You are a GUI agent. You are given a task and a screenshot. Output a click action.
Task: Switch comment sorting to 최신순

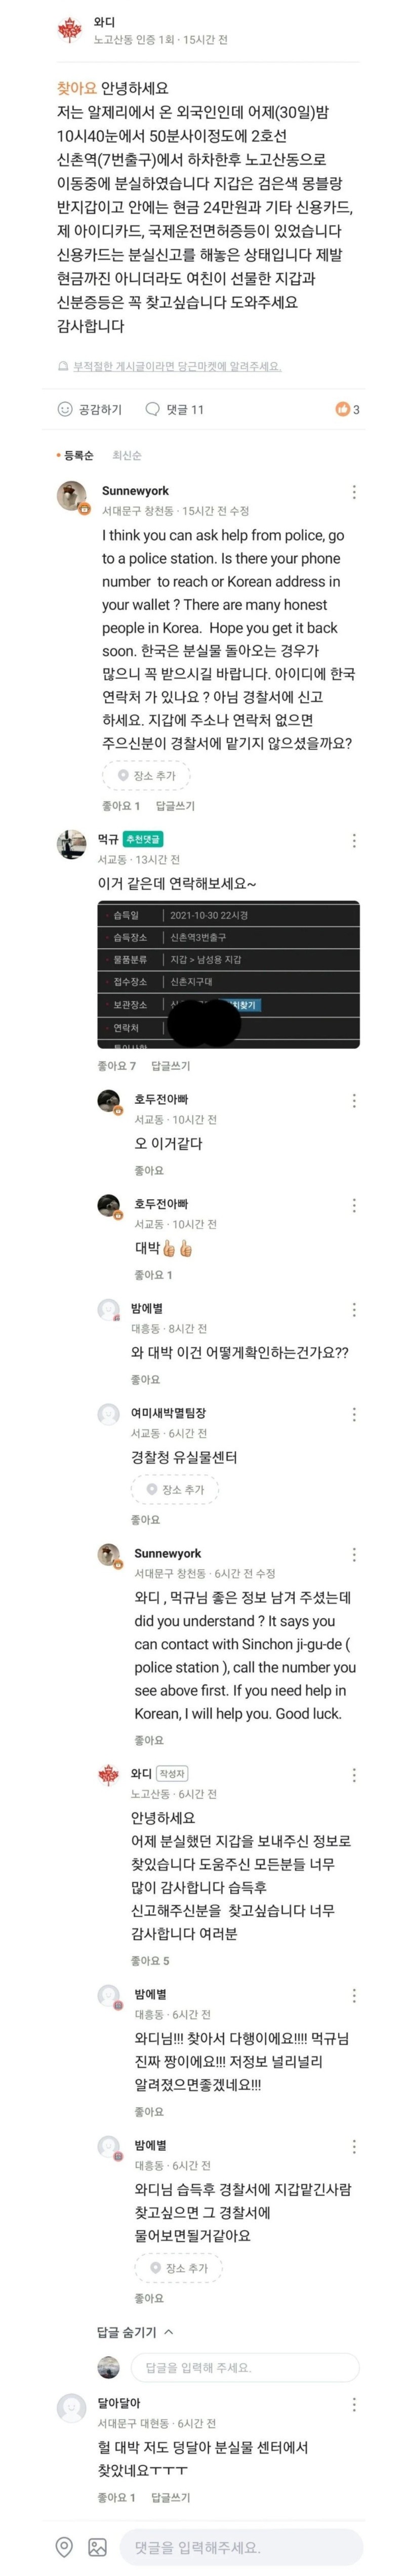tap(127, 456)
